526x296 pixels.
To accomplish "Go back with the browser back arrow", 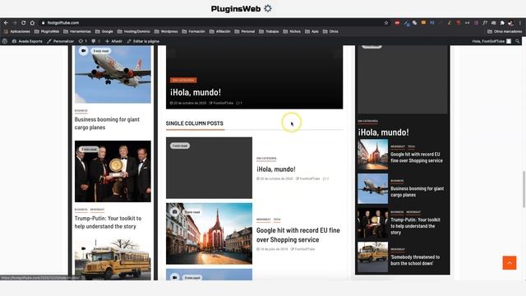I will point(6,23).
